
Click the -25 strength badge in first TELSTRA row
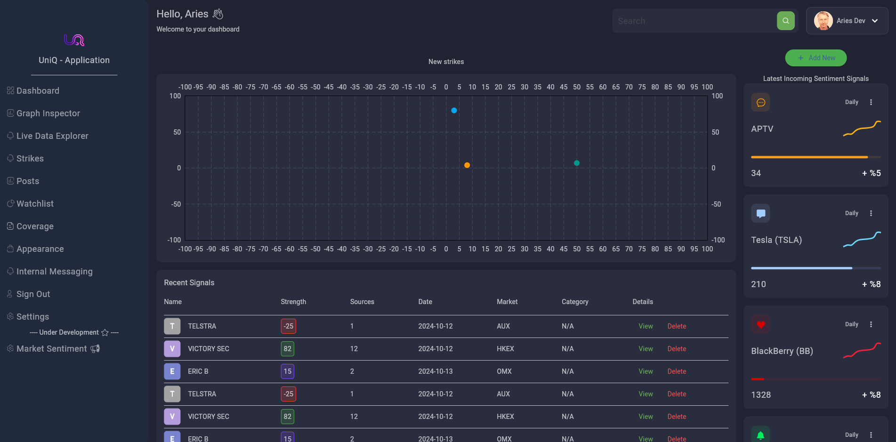(x=288, y=326)
